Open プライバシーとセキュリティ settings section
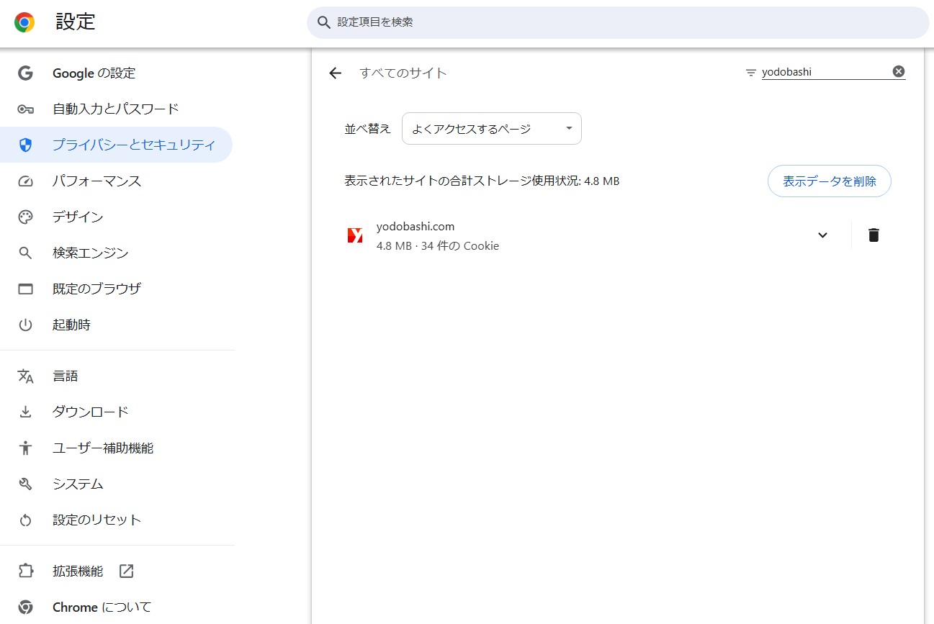Viewport: 934px width, 624px height. click(133, 145)
